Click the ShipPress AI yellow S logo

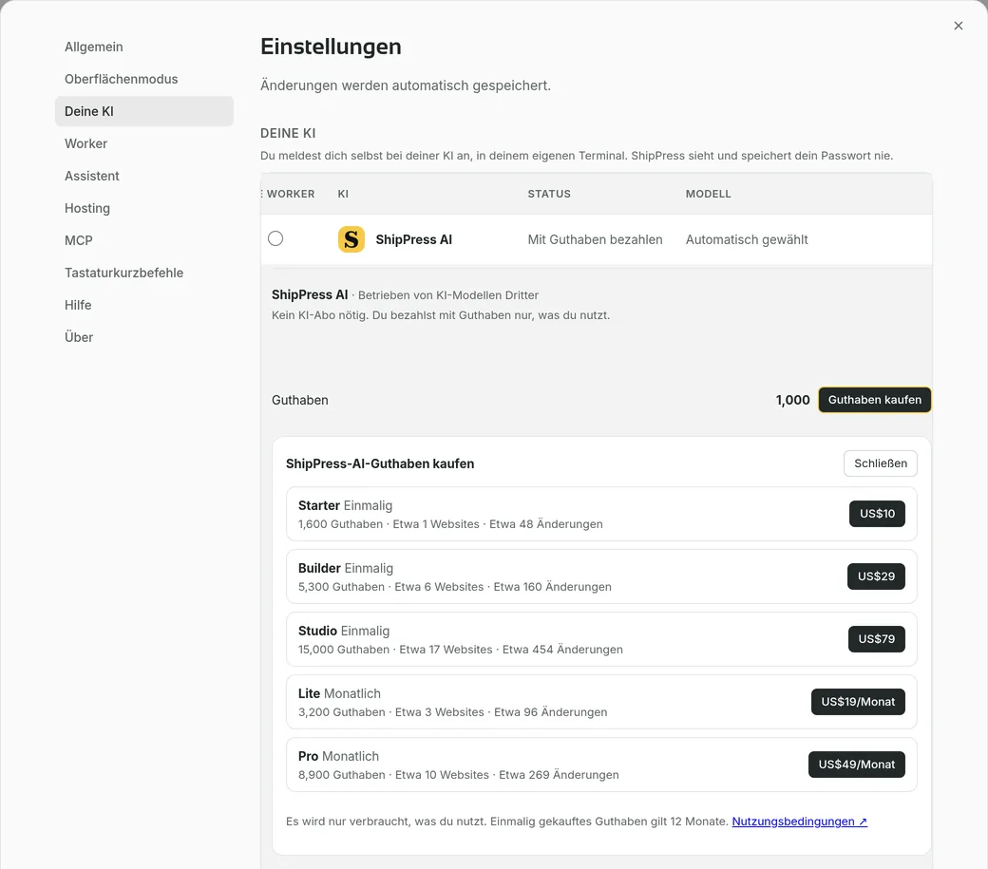click(x=351, y=239)
